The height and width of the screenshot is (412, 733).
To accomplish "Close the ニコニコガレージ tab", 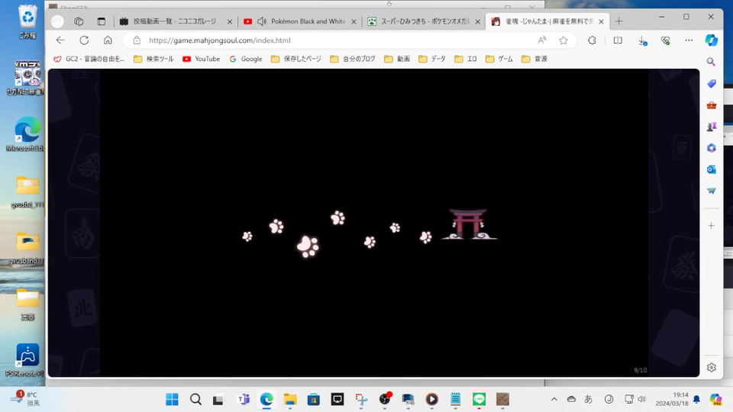I will click(x=230, y=21).
